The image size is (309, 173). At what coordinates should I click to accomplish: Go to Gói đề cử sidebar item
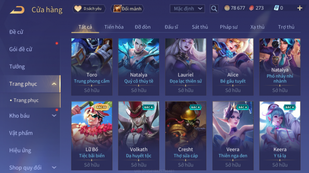tap(21, 49)
